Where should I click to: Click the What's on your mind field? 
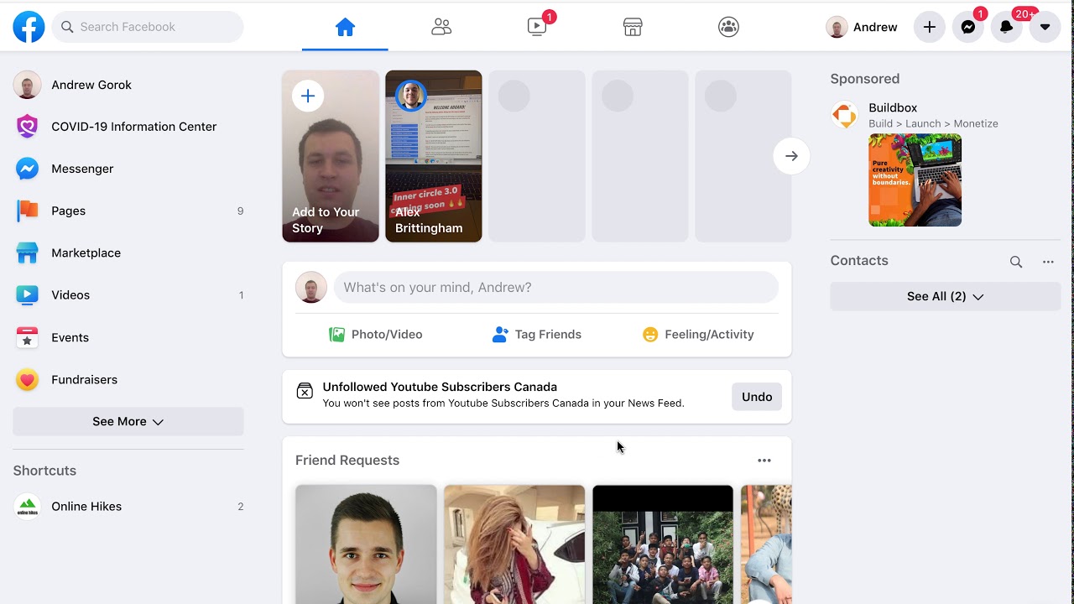tap(556, 287)
